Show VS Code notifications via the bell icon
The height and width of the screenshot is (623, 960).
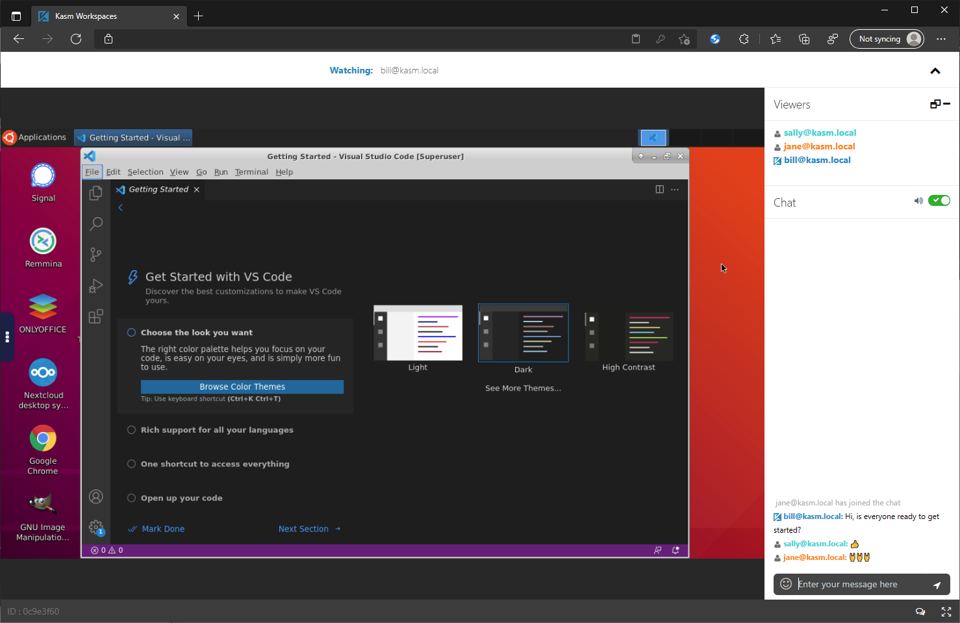tap(675, 550)
